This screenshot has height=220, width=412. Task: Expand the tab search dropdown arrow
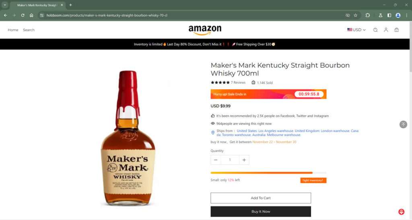[x=5, y=5]
